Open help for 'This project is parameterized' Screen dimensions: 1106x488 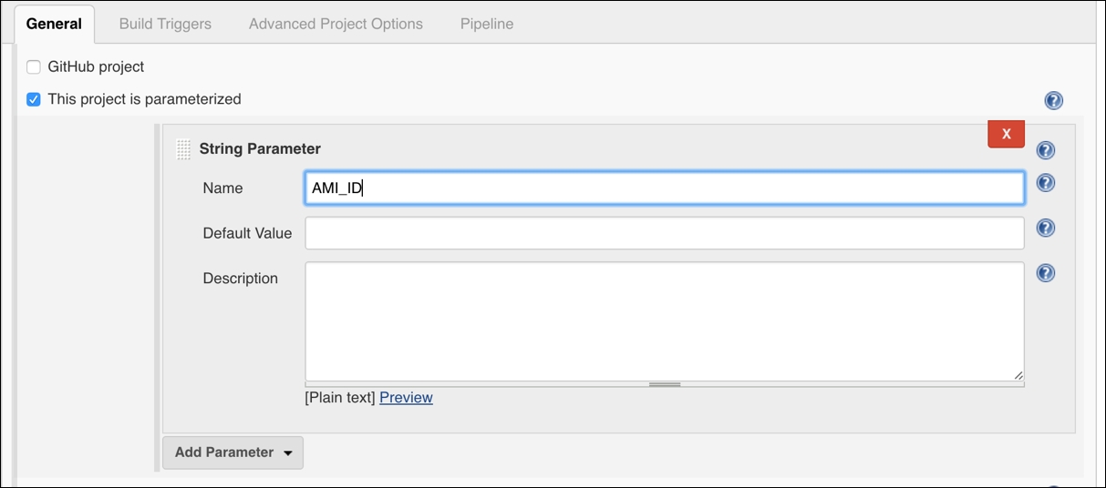(1053, 100)
